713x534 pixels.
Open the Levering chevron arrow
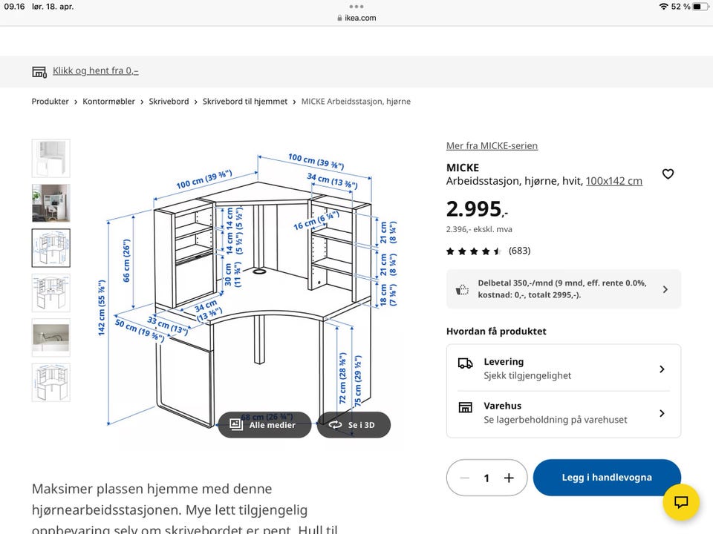[x=662, y=369]
